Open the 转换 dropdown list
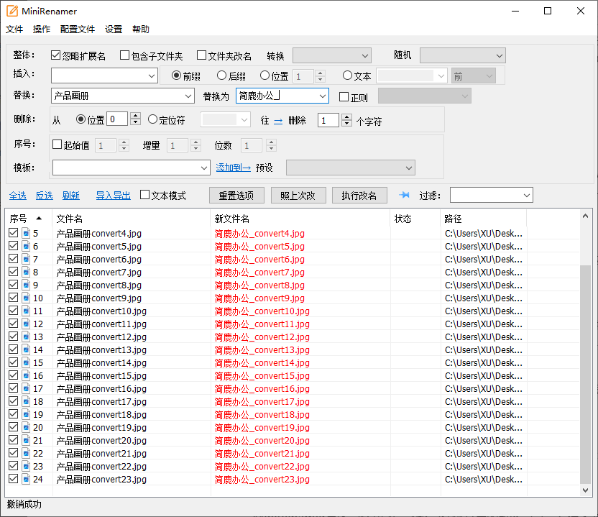This screenshot has width=598, height=517. (x=331, y=55)
